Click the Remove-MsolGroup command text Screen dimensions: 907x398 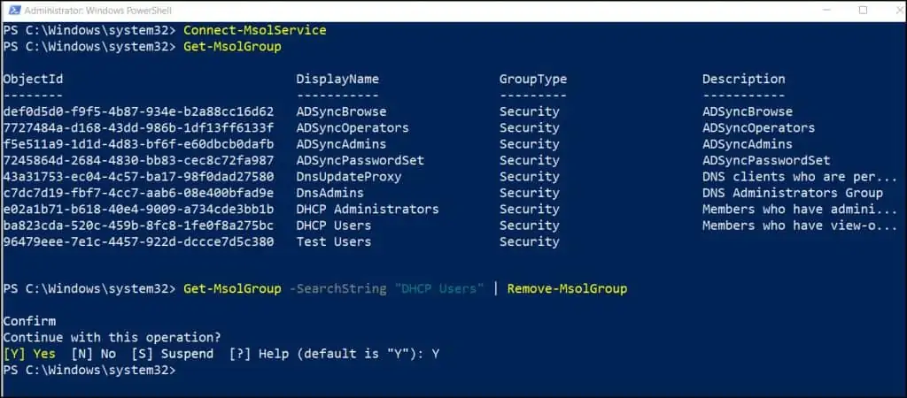click(x=567, y=288)
